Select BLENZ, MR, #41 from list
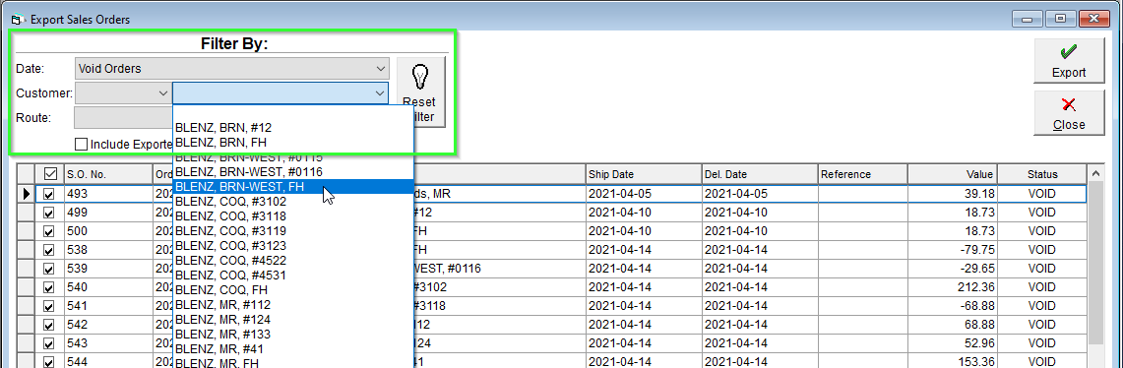The width and height of the screenshot is (1123, 368). (x=293, y=349)
